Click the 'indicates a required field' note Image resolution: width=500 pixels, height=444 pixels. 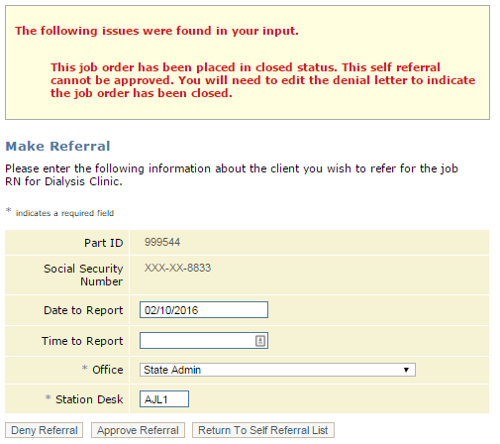[64, 213]
